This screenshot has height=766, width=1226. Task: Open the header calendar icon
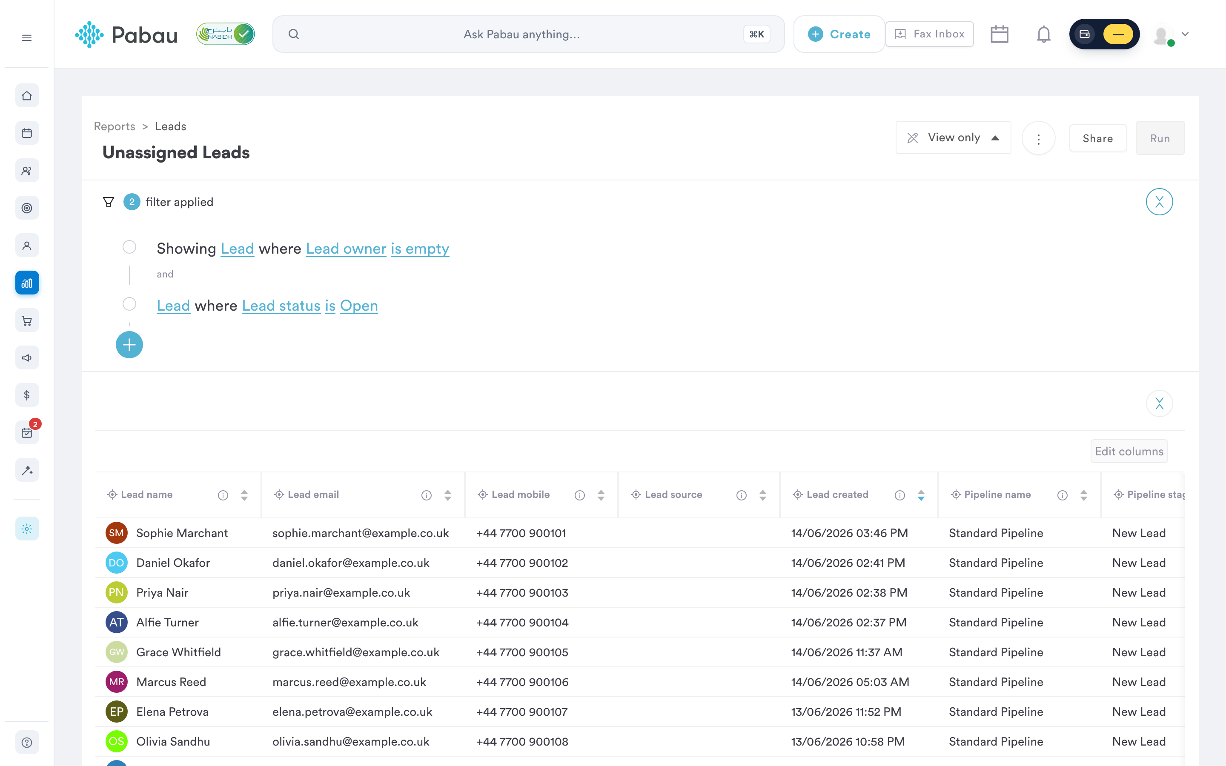click(x=1000, y=34)
